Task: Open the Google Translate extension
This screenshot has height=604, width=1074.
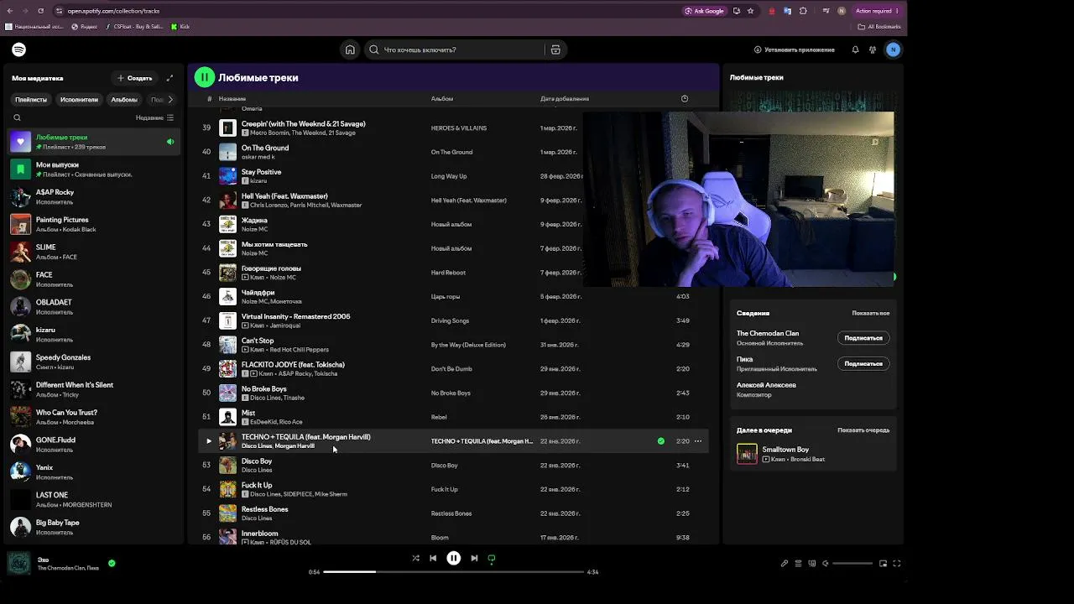Action: tap(787, 11)
